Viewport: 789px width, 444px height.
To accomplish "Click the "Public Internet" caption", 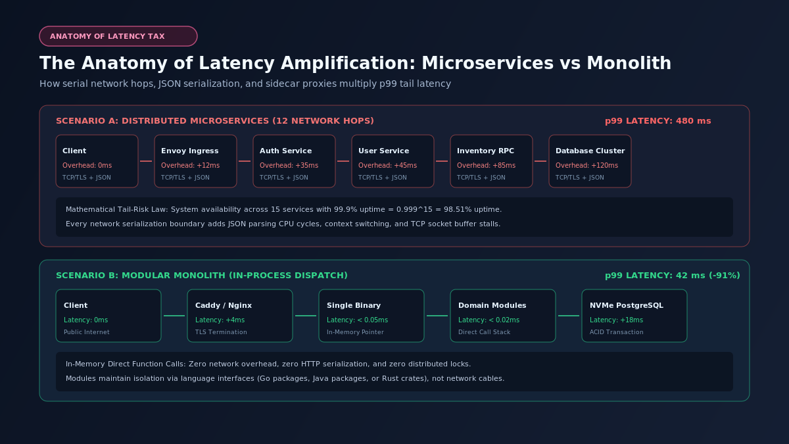I will pos(87,332).
